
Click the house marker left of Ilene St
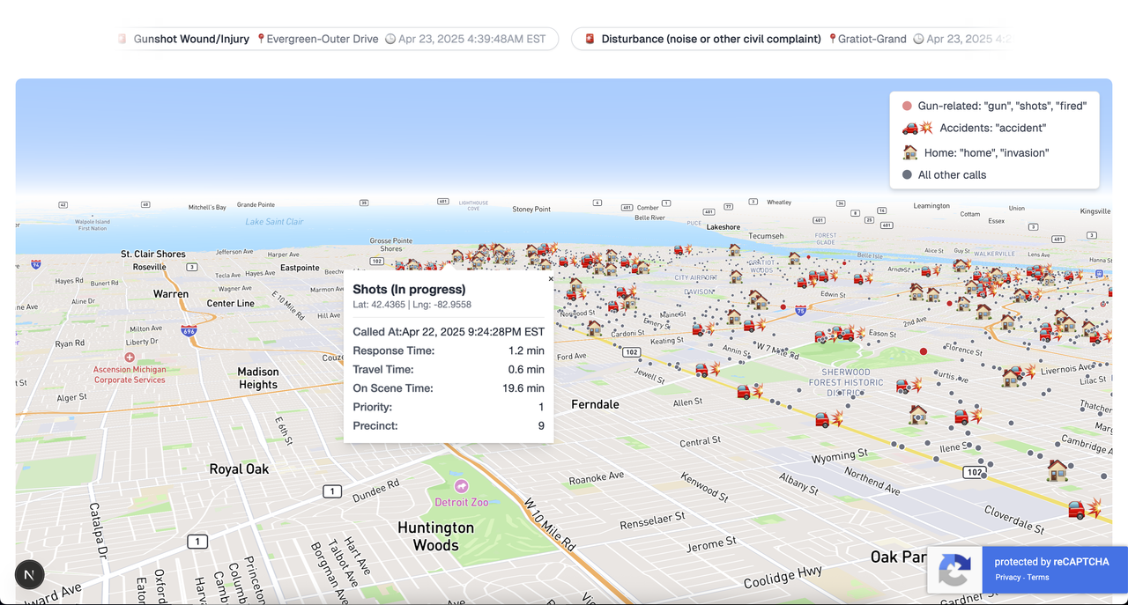(x=918, y=414)
